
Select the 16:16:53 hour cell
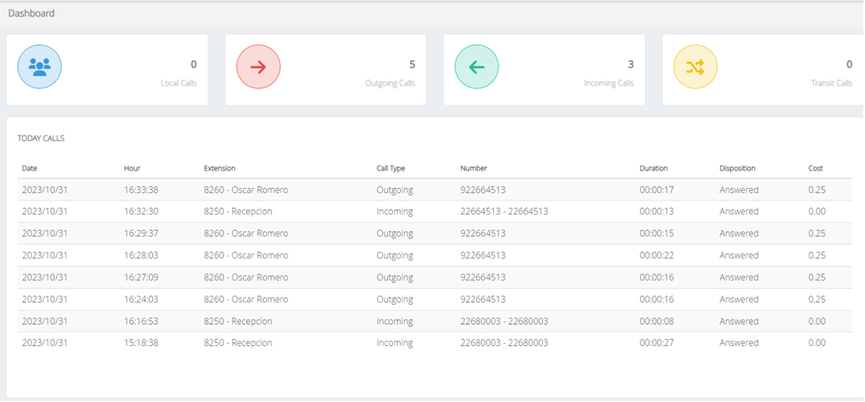(x=141, y=321)
